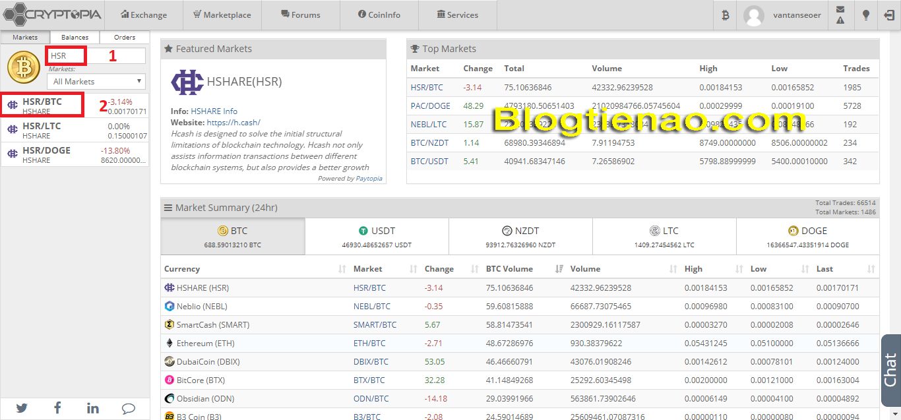Open the CoinInfo menu

point(379,15)
